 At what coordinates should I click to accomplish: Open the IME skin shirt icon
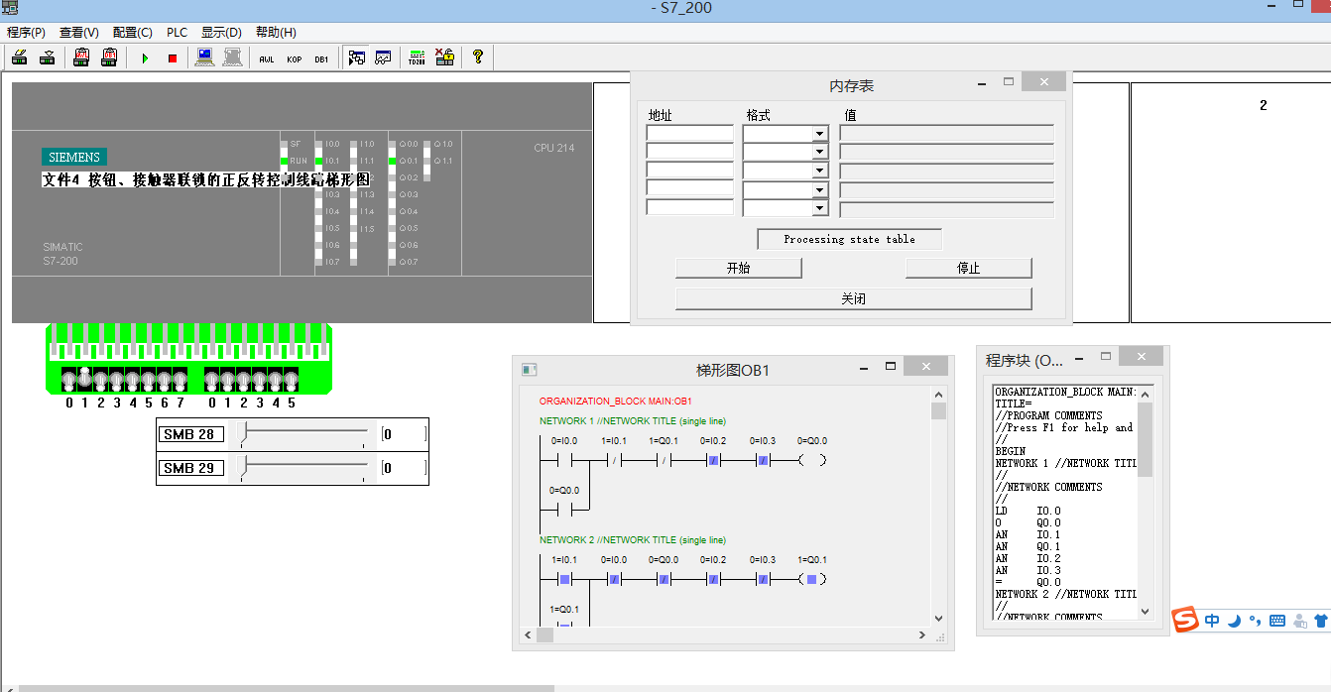coord(1320,622)
